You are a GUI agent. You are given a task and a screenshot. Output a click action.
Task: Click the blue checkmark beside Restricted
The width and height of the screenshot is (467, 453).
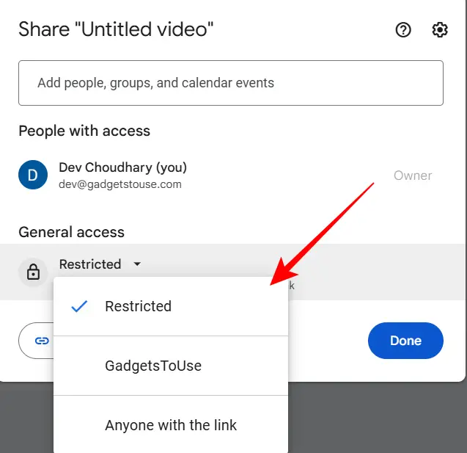click(x=79, y=306)
